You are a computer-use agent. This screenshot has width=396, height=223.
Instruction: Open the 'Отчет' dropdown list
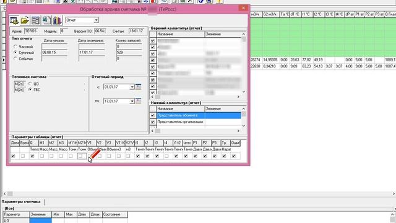click(x=97, y=20)
